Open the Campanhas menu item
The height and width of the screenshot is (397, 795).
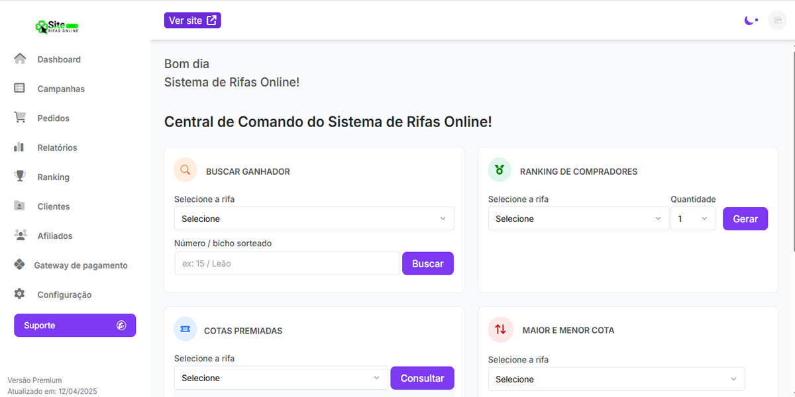[x=61, y=89]
